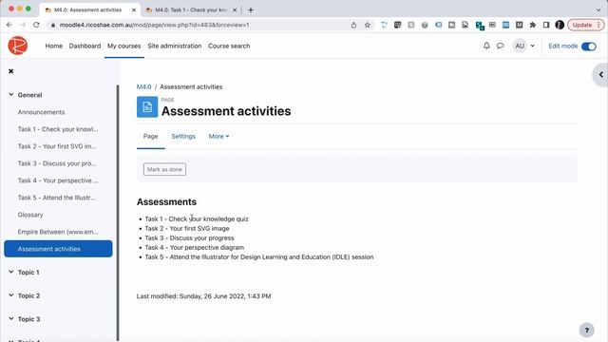608x342 pixels.
Task: Click the Last modified date text
Action: [x=203, y=296]
